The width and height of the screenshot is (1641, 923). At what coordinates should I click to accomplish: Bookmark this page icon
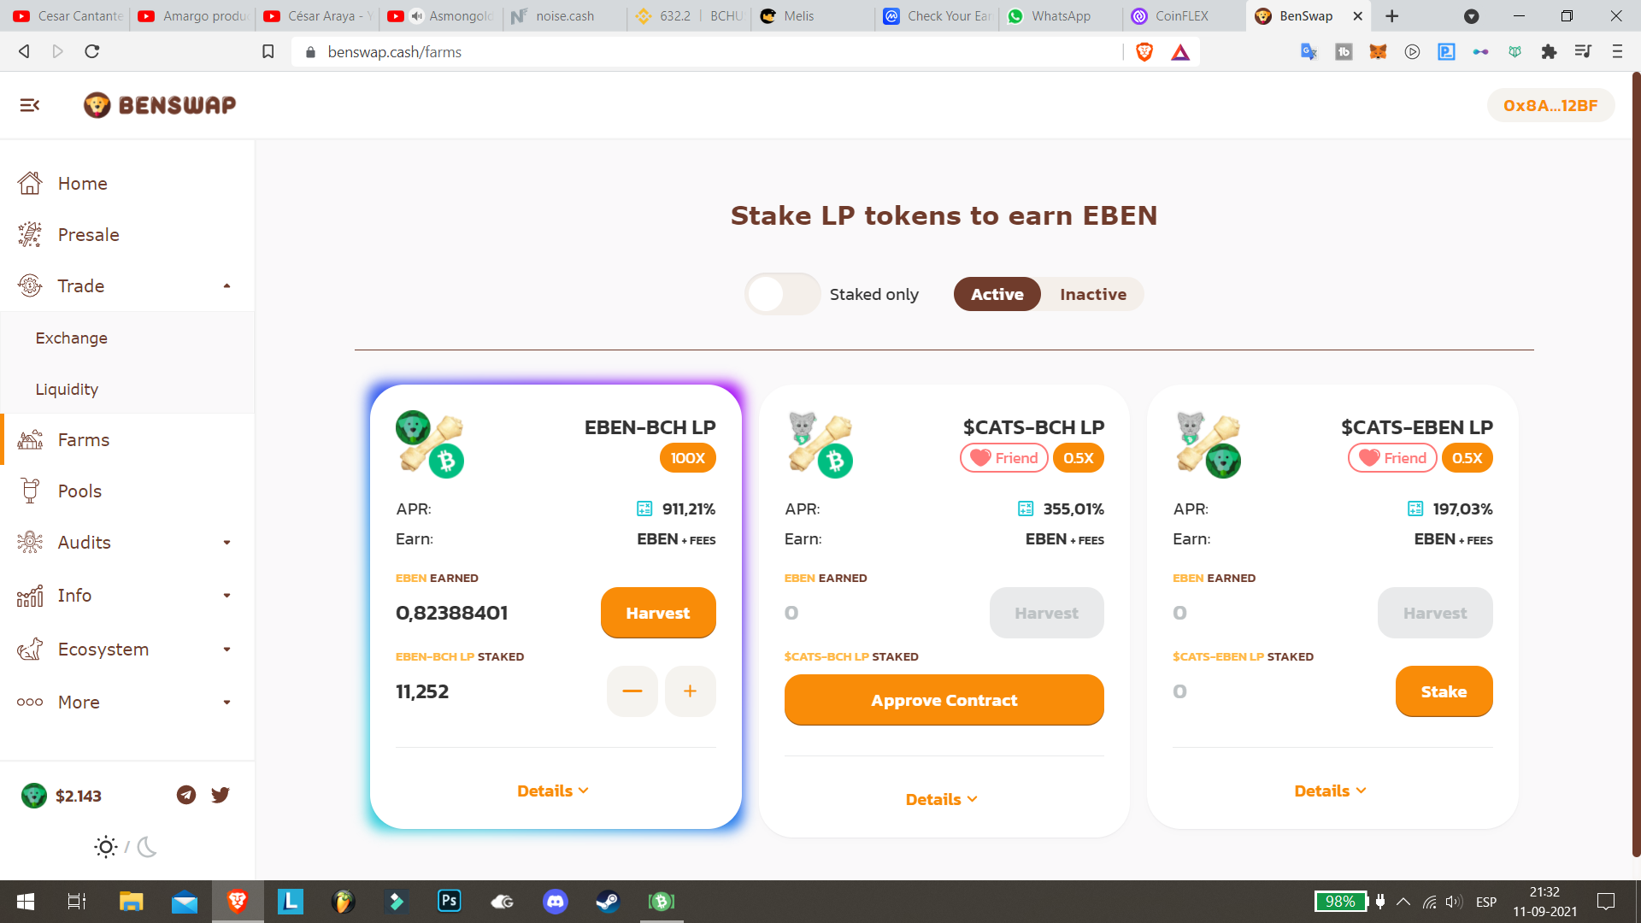point(268,52)
